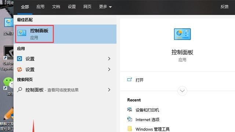Select the Sogou 设置 result text
The height and width of the screenshot is (132, 235).
[30, 70]
